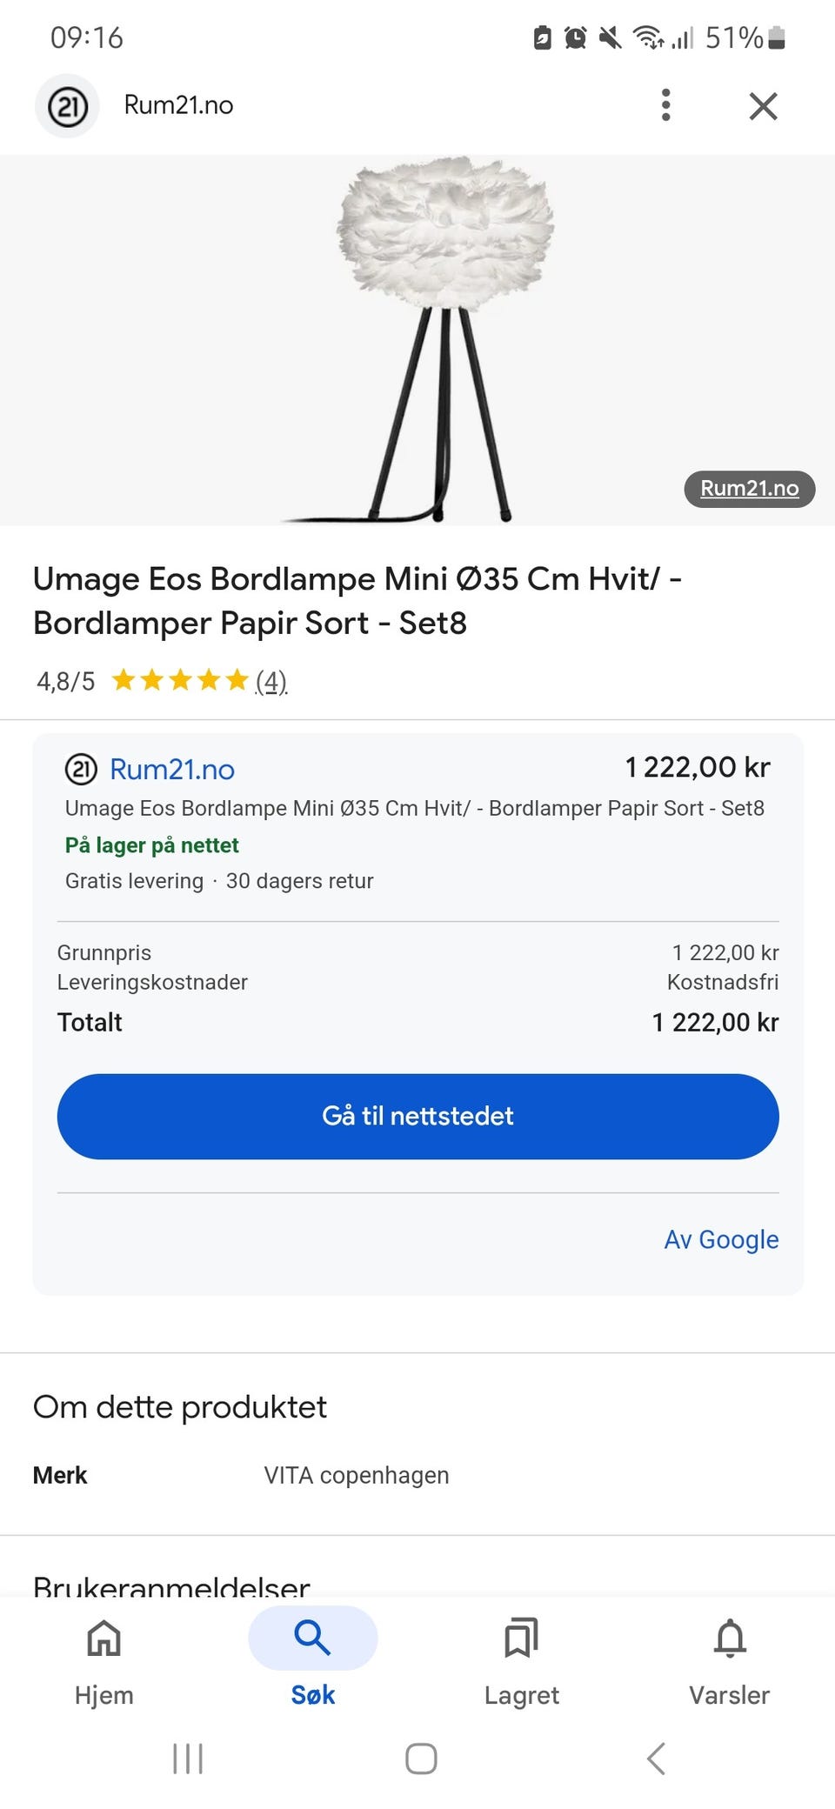
Task: Tap the Android back arrow
Action: click(x=657, y=1759)
